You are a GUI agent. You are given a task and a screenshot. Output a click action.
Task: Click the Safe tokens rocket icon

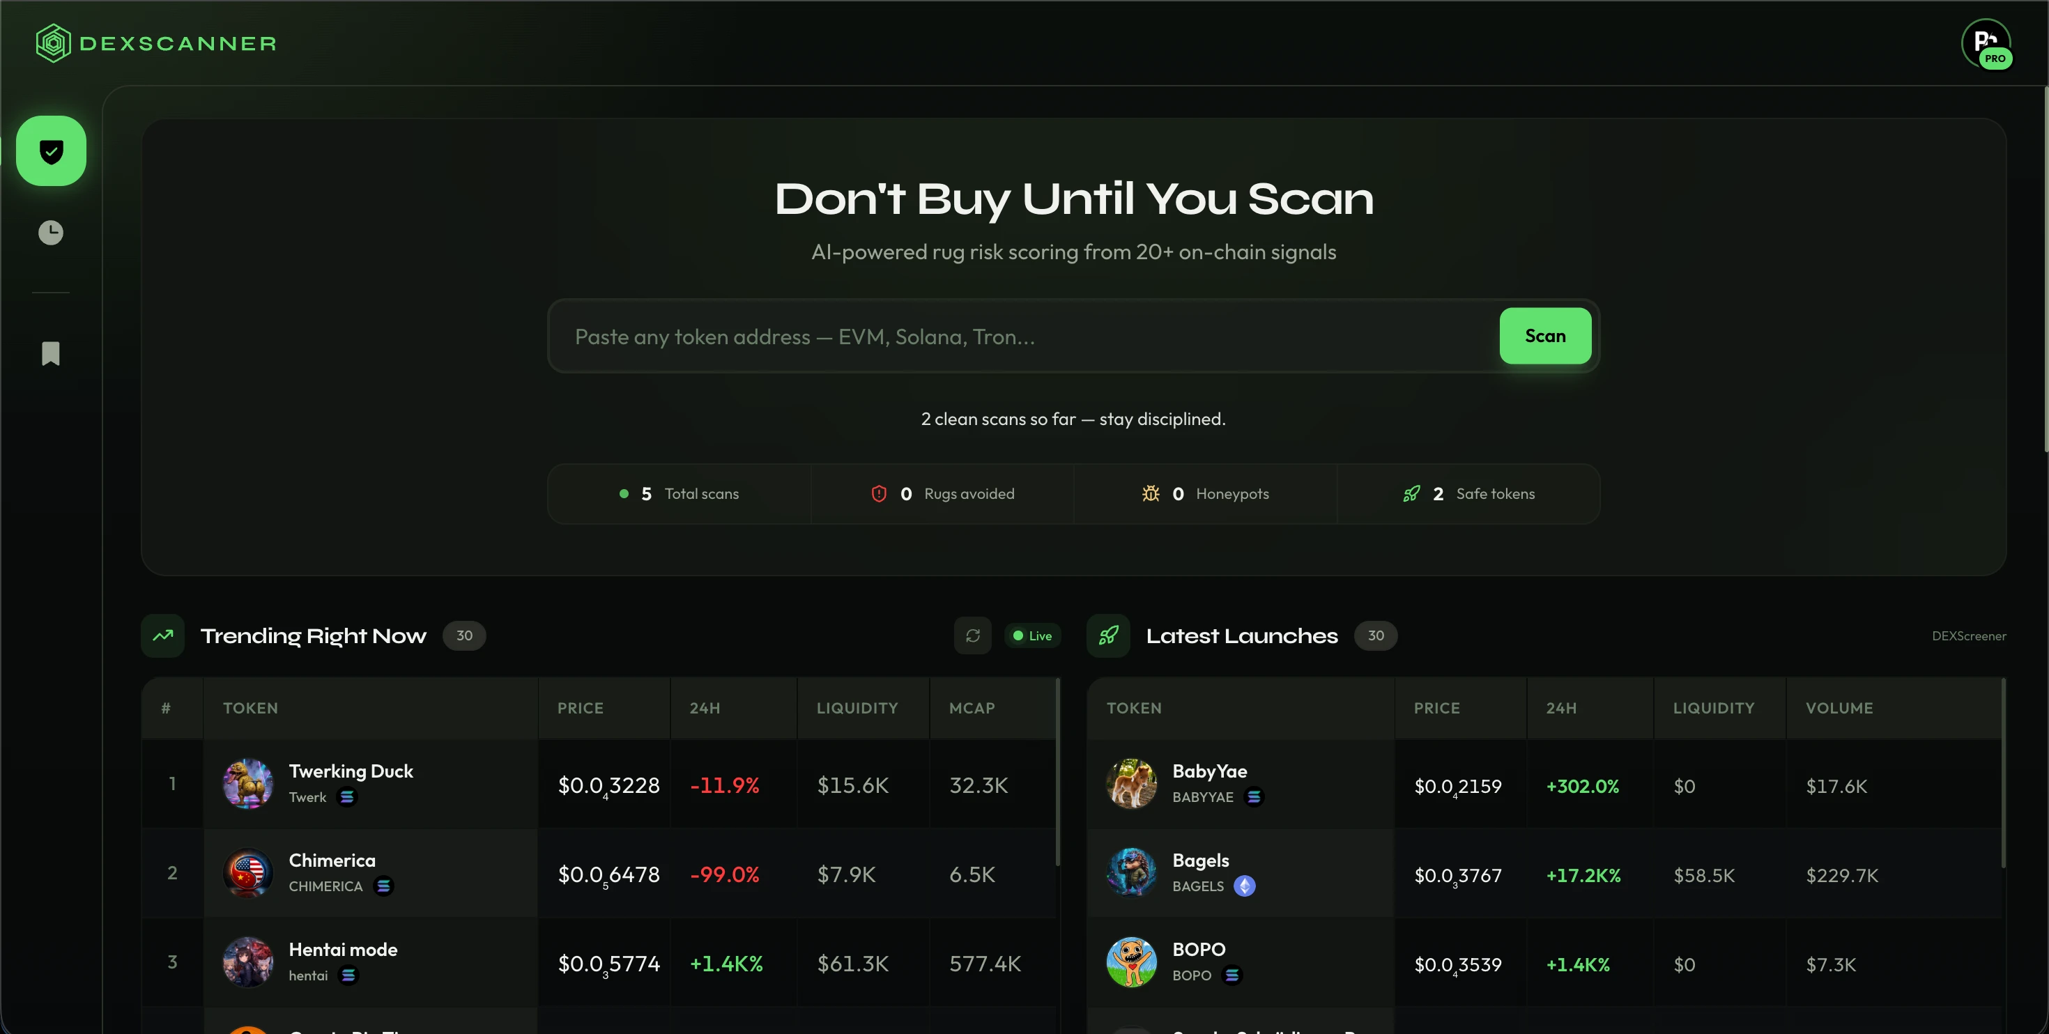point(1412,494)
